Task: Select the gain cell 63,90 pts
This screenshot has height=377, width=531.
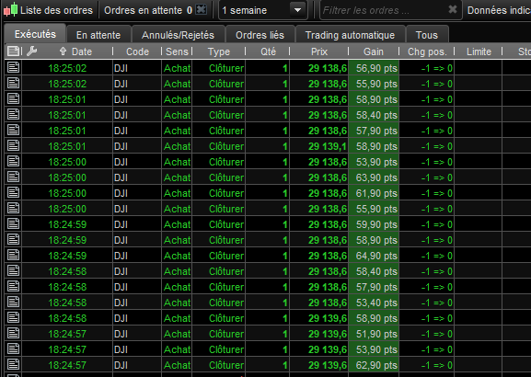Action: pos(374,177)
